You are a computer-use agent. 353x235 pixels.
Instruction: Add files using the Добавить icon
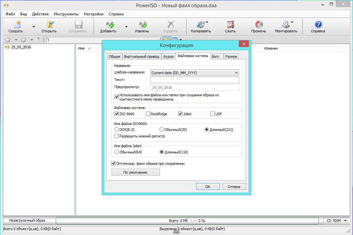(x=110, y=24)
